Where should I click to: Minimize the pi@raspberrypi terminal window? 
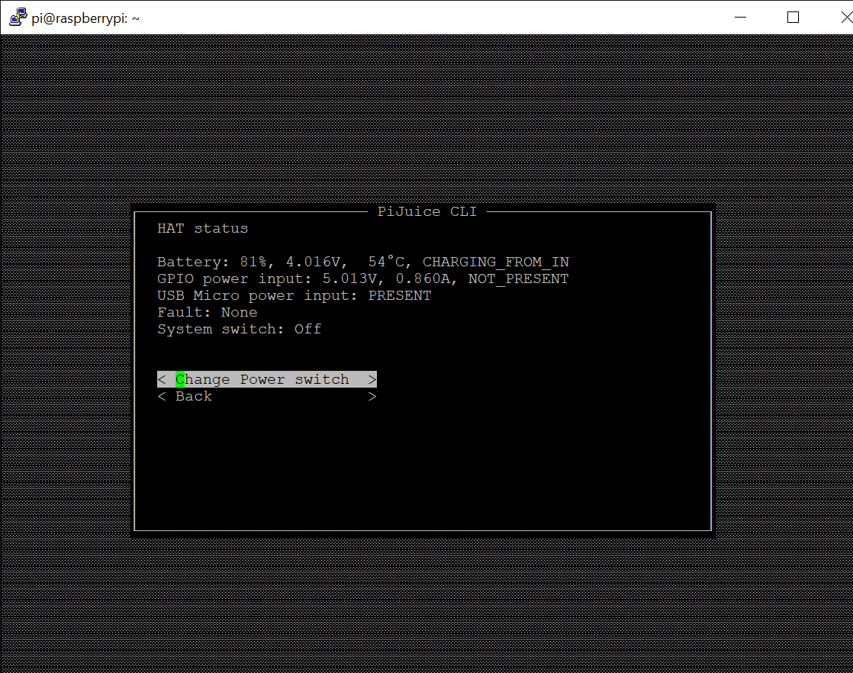pos(740,18)
